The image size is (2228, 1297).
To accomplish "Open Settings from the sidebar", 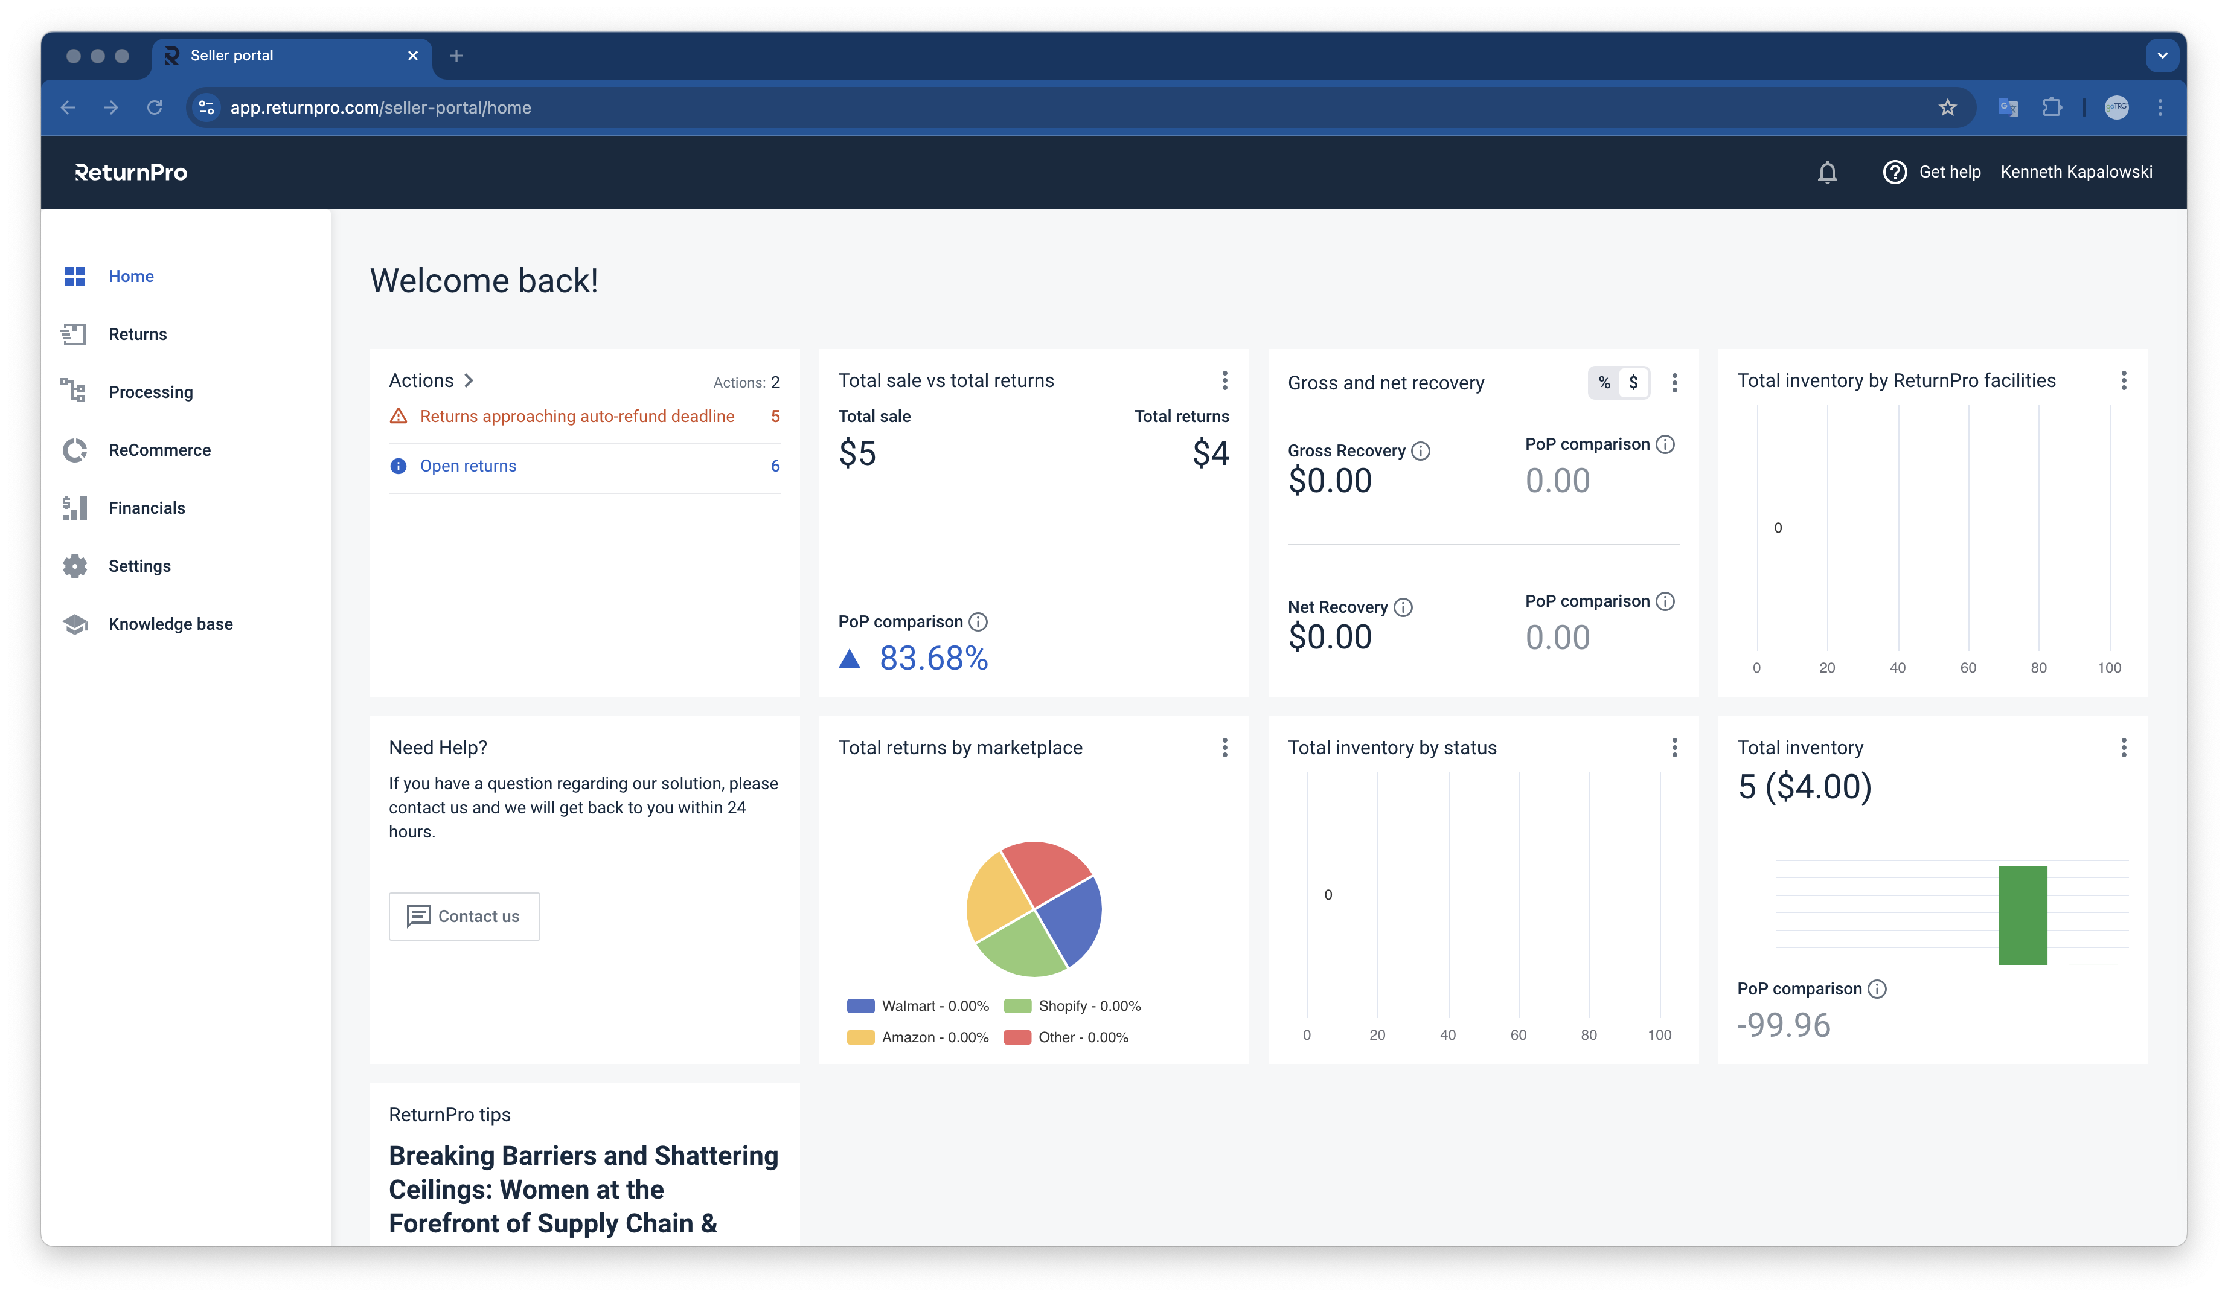I will (139, 566).
